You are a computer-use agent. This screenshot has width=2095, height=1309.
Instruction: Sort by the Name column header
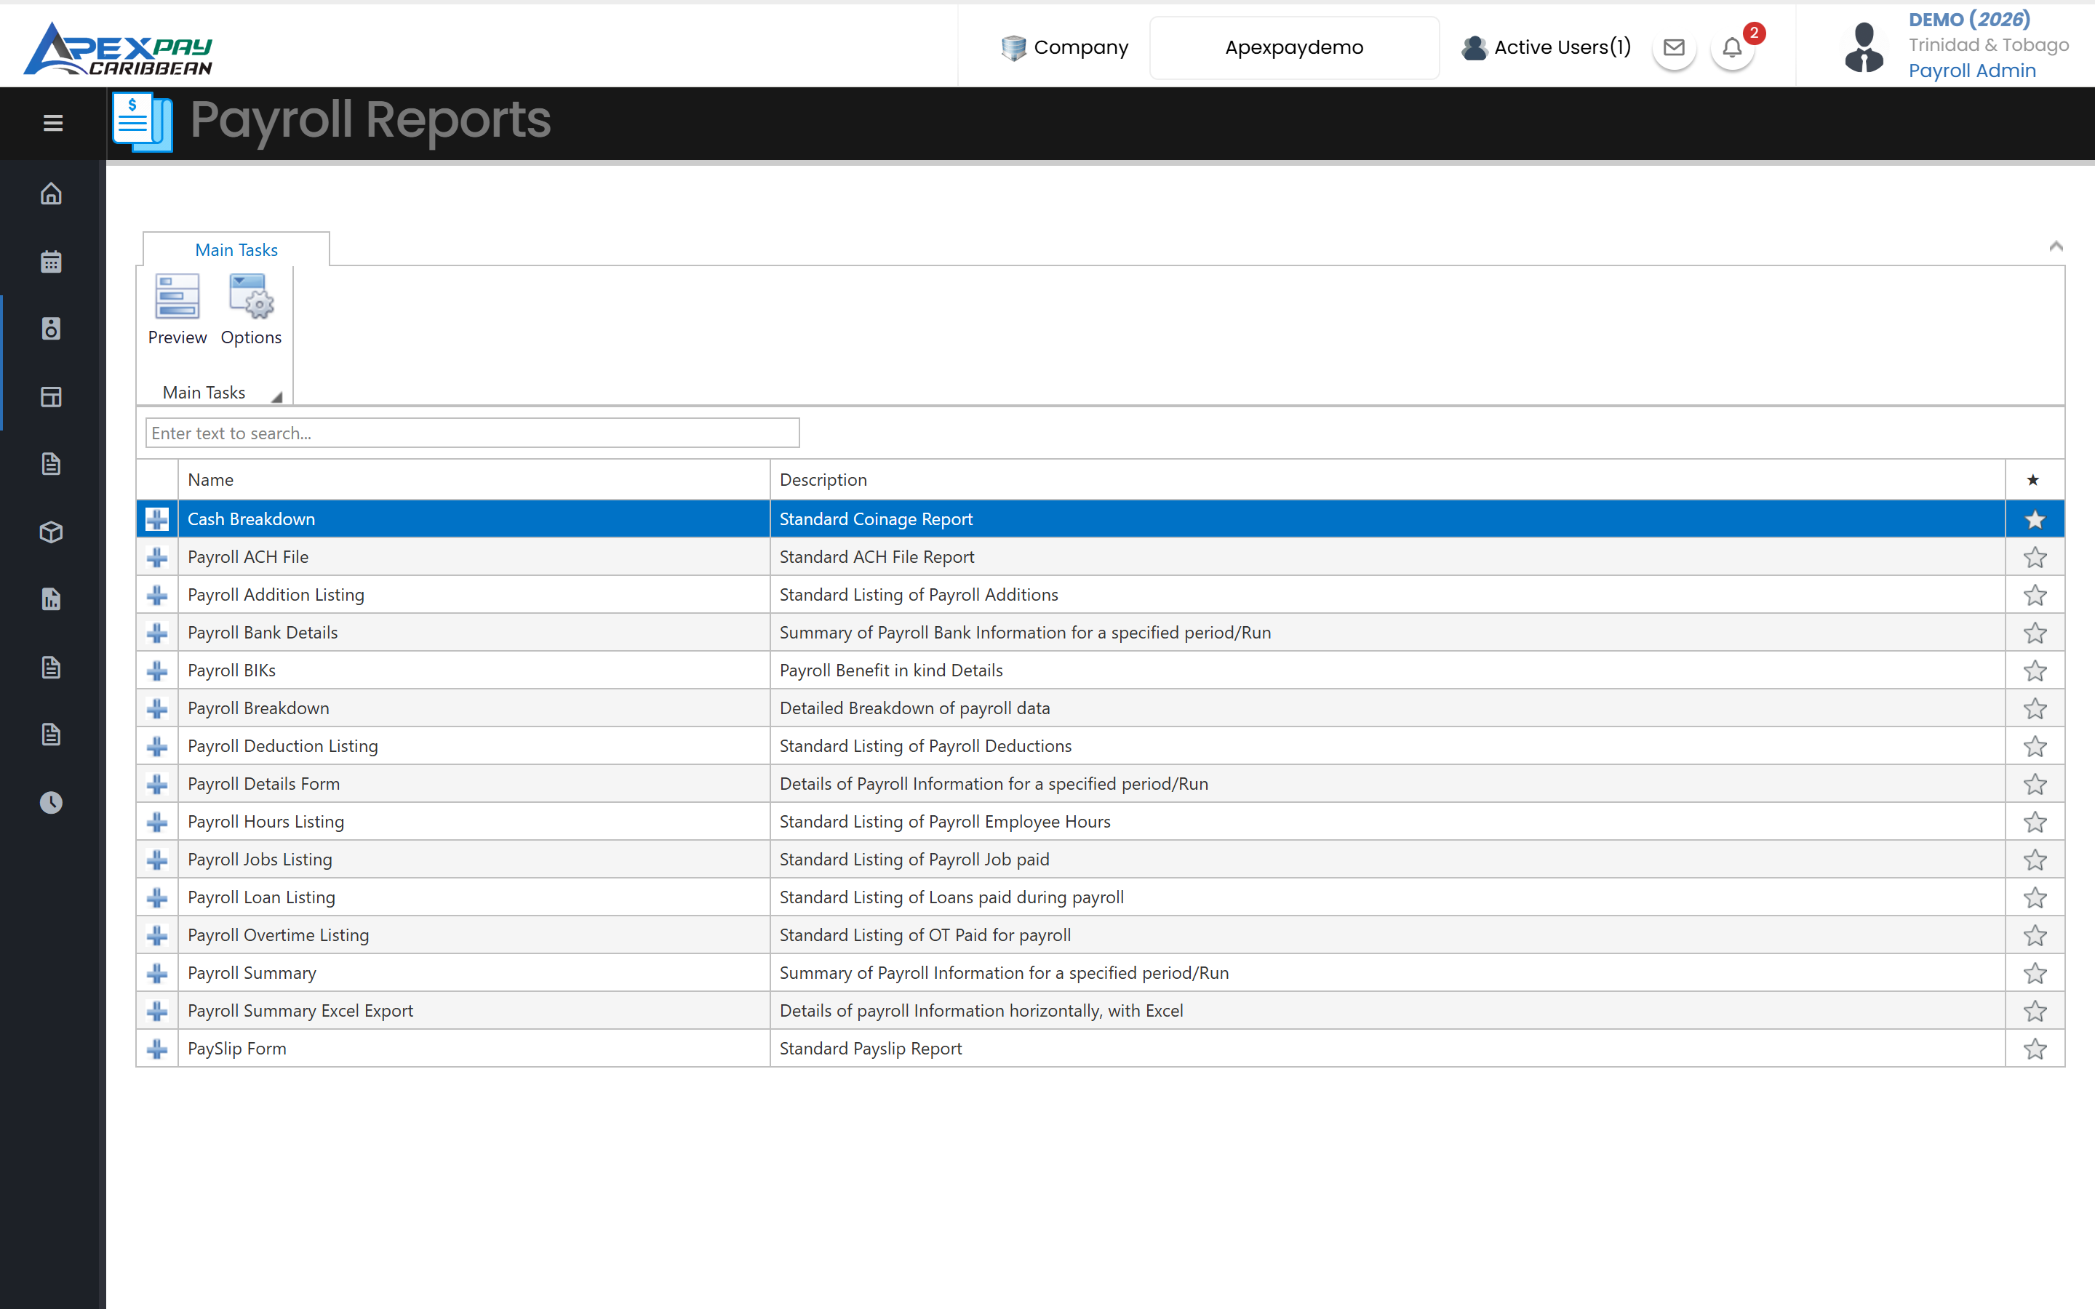point(474,480)
